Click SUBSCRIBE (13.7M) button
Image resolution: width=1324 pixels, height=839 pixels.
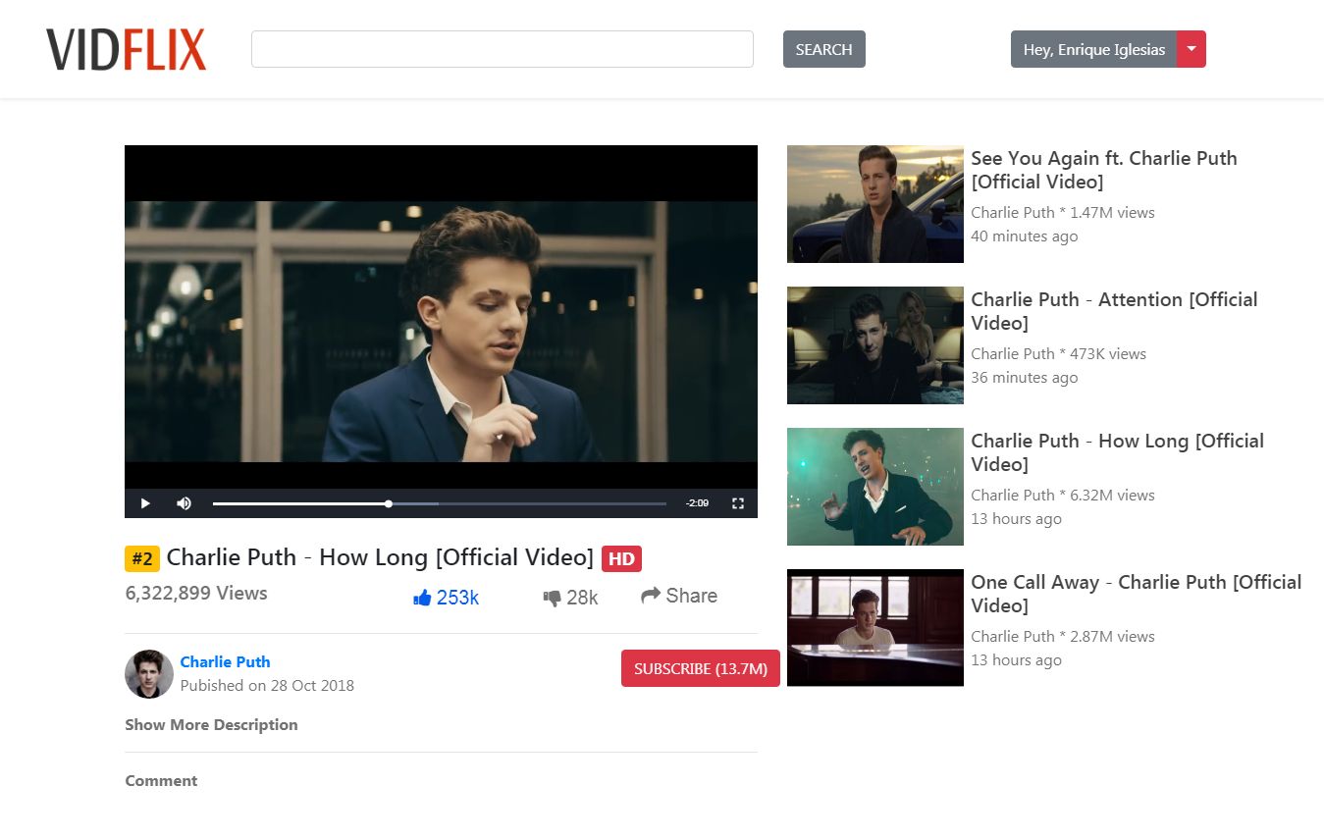701,668
